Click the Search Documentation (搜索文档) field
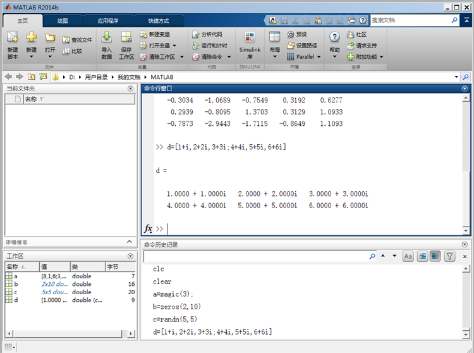The image size is (474, 353). 410,20
